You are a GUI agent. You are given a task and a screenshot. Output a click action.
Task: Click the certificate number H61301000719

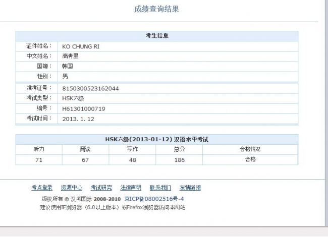(84, 109)
